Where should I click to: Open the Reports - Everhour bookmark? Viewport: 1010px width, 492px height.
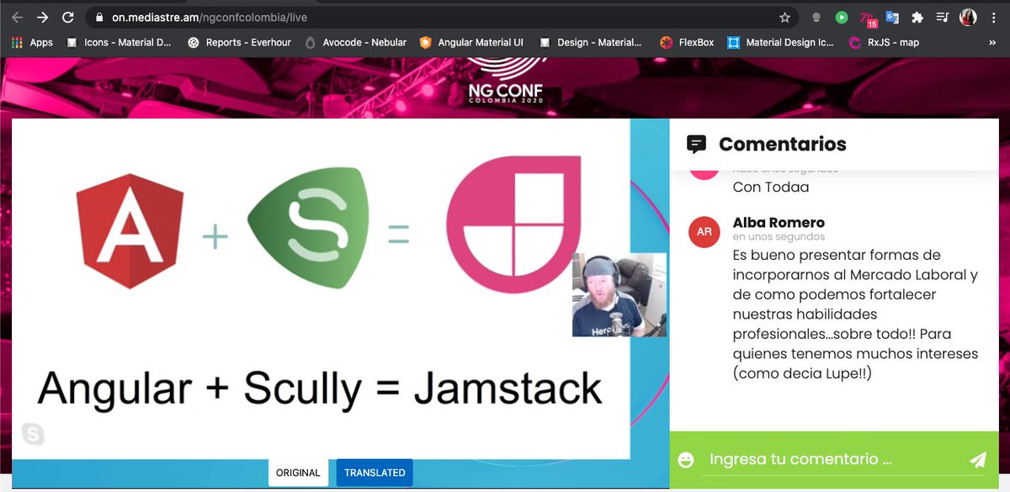pyautogui.click(x=238, y=42)
